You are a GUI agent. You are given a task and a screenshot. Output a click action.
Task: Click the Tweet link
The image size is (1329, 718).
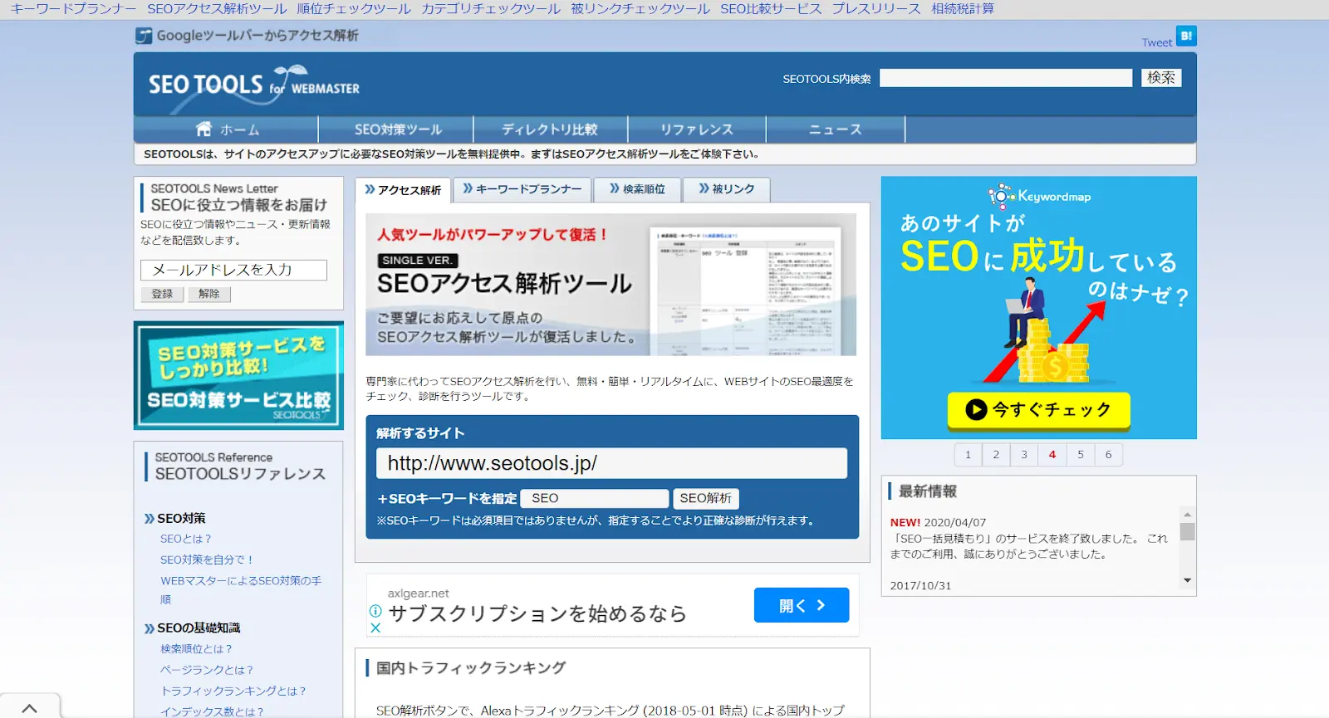pos(1157,42)
